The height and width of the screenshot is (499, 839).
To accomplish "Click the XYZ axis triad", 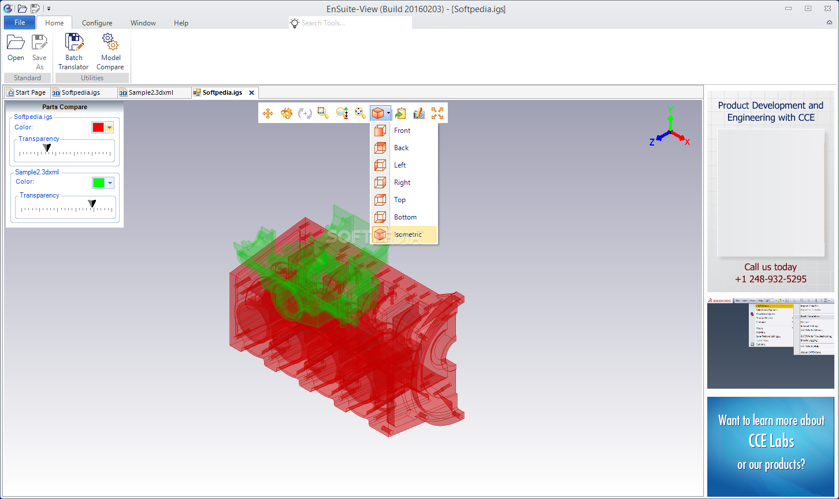I will pyautogui.click(x=669, y=126).
